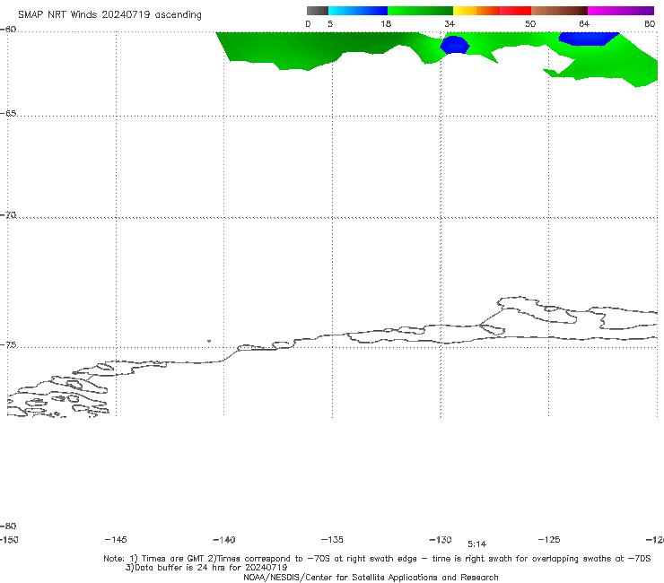Click the color bar label '18'
The height and width of the screenshot is (583, 664).
(x=386, y=24)
